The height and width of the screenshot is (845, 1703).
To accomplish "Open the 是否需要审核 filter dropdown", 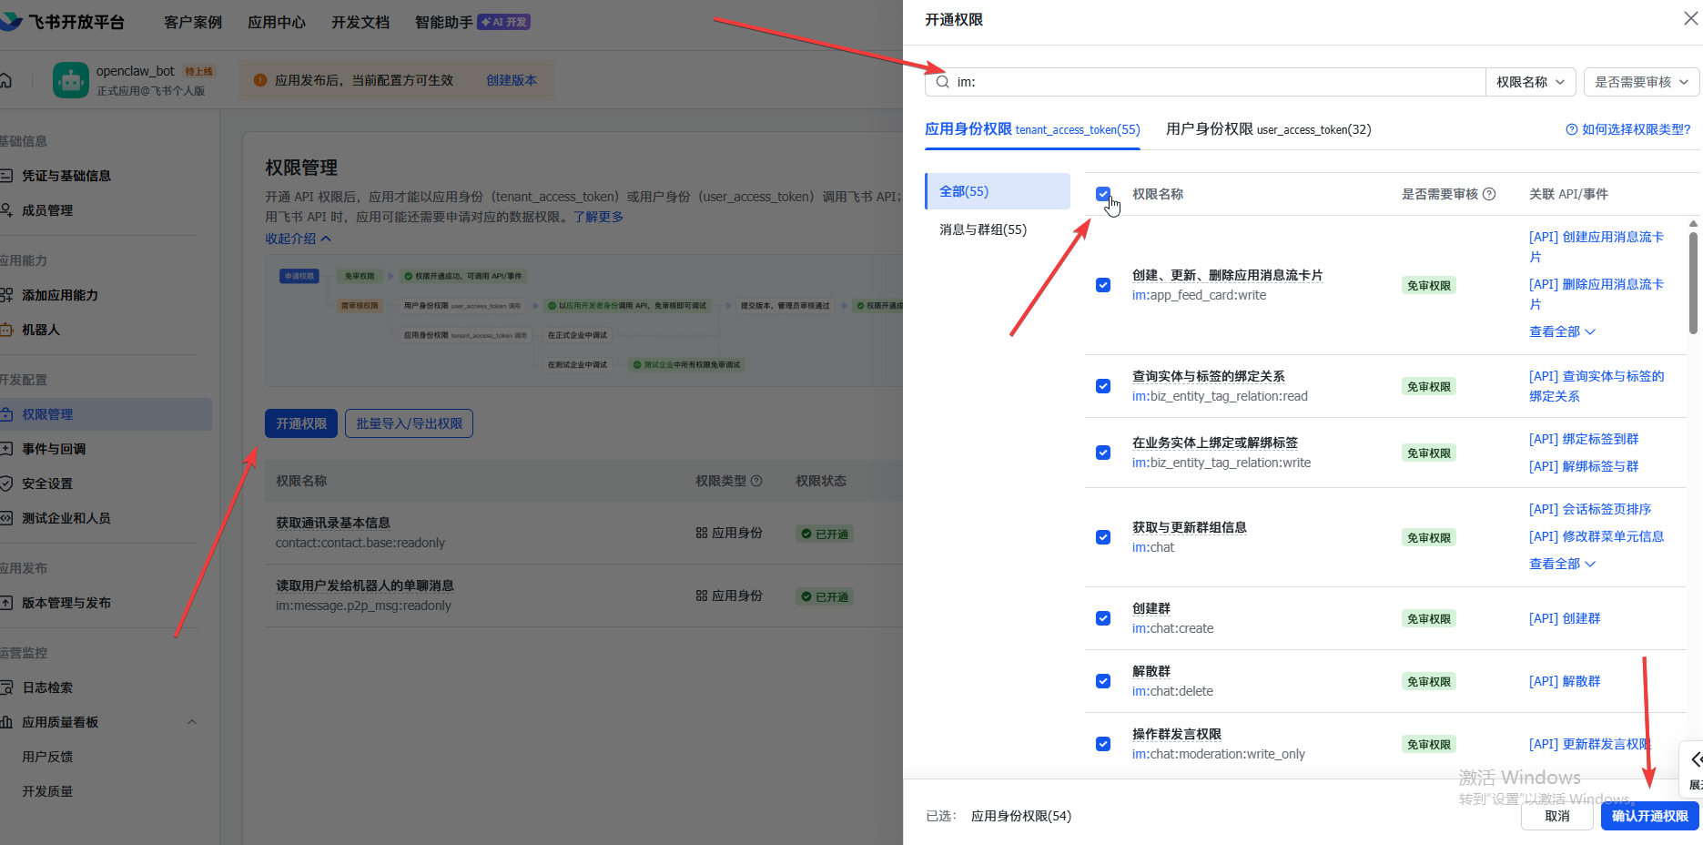I will [x=1641, y=82].
